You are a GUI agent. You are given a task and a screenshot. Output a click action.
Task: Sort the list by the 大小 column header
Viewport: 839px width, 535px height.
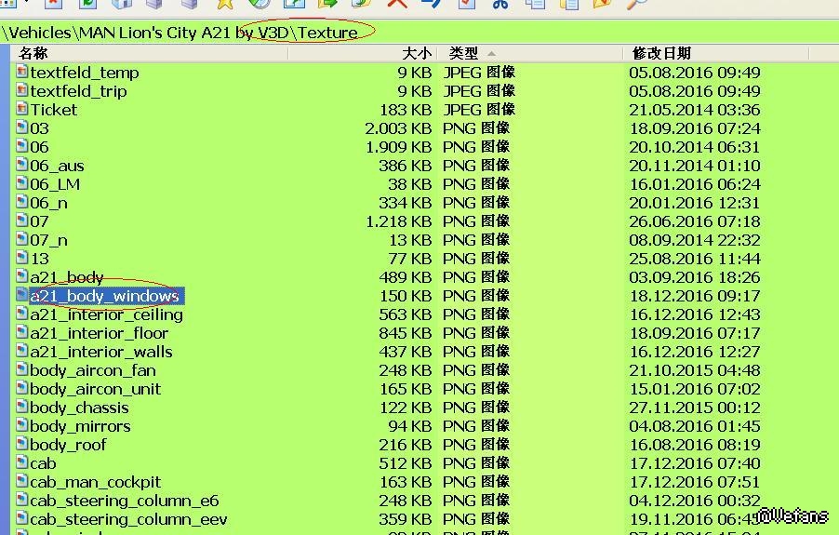coord(364,53)
